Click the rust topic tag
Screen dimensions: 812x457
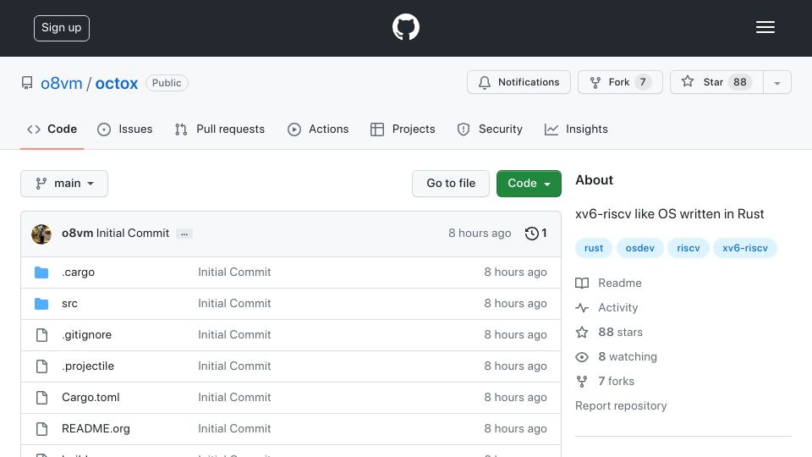594,248
